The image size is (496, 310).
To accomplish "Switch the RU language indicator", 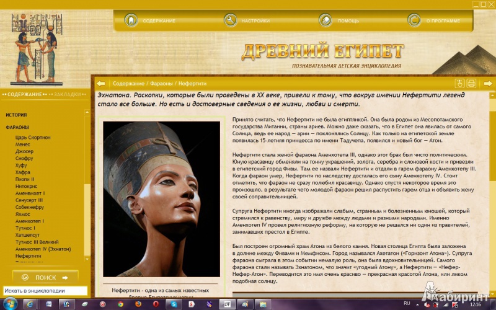I will coord(407,303).
